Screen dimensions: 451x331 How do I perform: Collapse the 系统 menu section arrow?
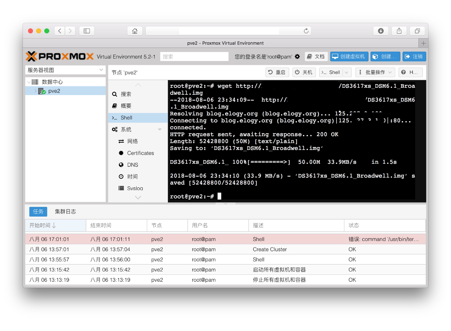point(160,129)
